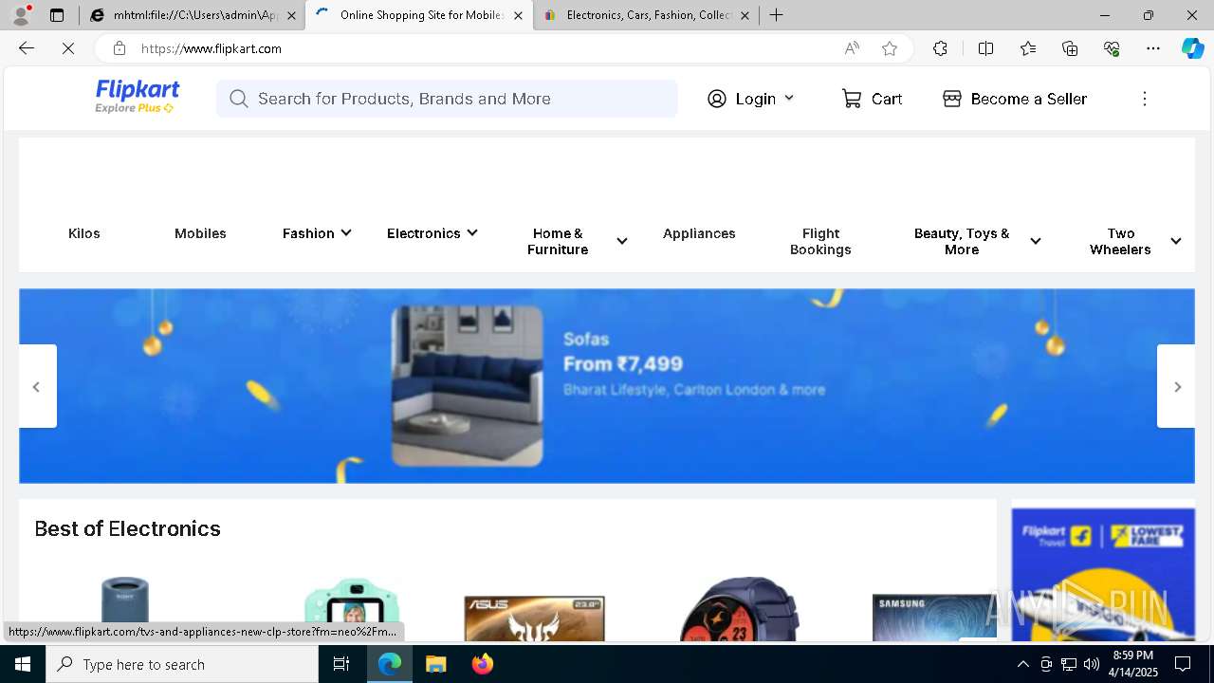Expand the Two Wheelers category menu
1214x683 pixels.
(x=1133, y=241)
